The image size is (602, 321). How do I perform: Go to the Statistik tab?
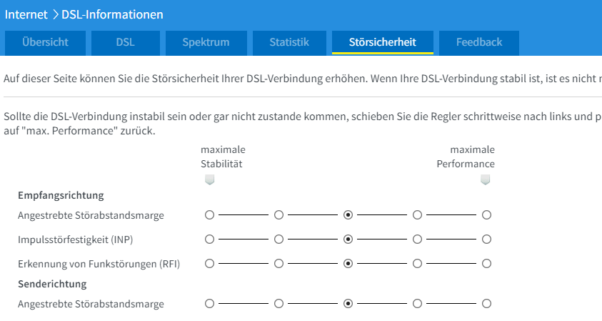click(x=289, y=43)
